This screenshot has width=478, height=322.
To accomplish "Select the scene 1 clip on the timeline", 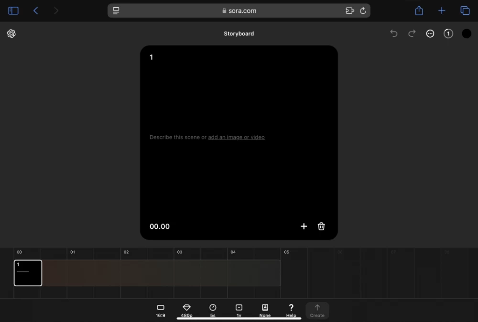I will point(28,273).
